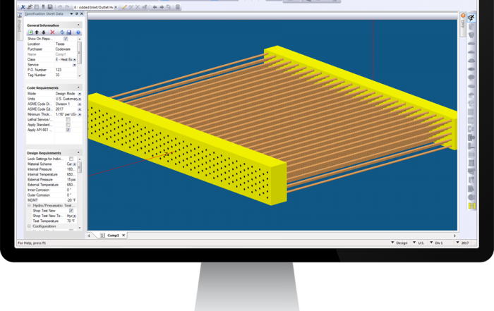The height and width of the screenshot is (311, 494).
Task: Collapse the Hydro/Pneumatic Test tree section
Action: tap(29, 205)
